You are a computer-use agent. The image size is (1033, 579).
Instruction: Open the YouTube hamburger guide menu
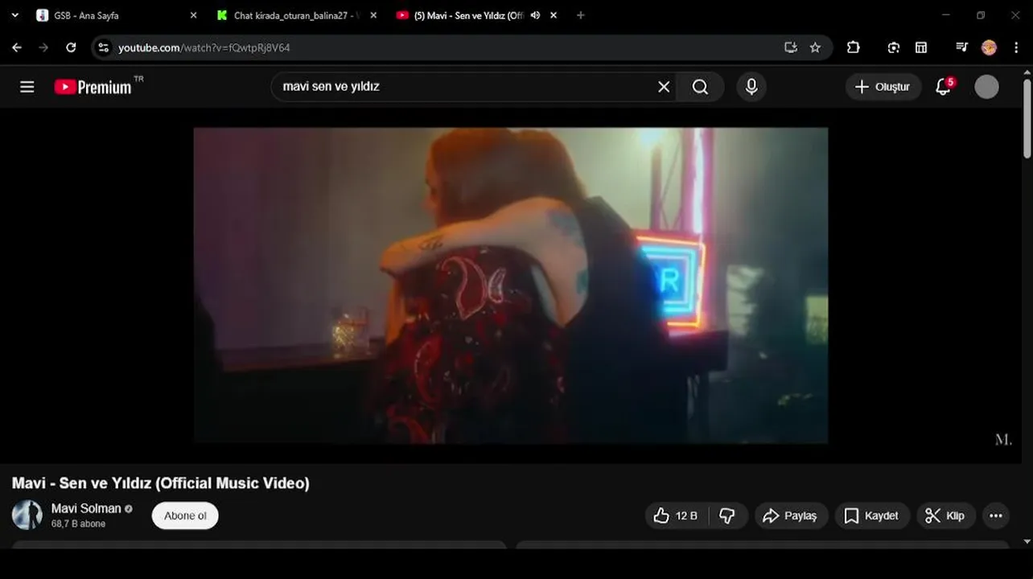[x=27, y=87]
